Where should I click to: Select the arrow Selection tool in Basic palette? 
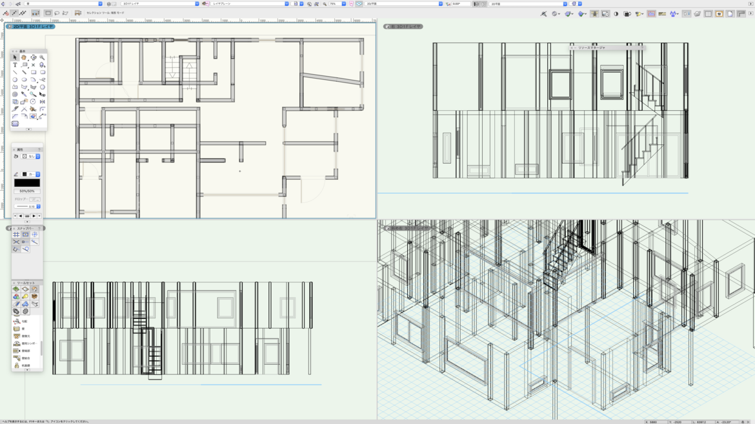click(x=15, y=57)
